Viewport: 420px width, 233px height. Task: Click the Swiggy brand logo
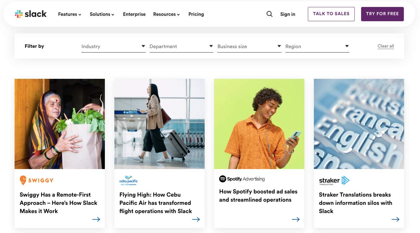36,180
